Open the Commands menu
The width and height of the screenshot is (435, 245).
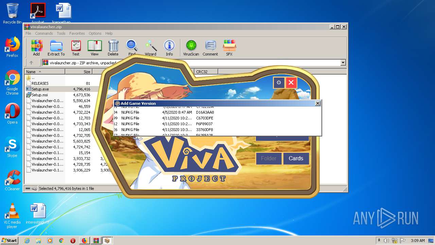click(44, 33)
